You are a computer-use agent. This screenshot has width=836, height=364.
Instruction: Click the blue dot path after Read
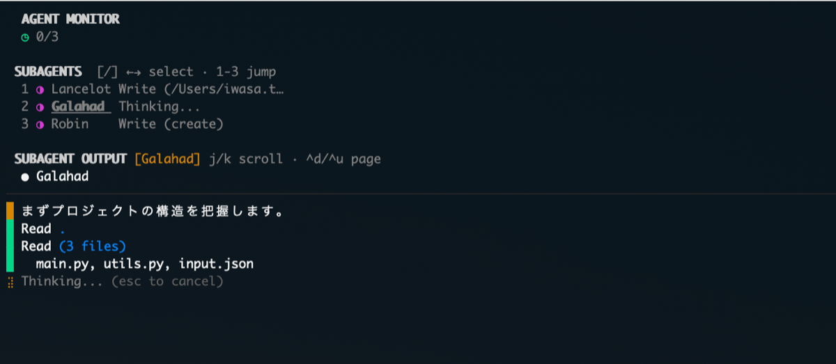click(62, 229)
